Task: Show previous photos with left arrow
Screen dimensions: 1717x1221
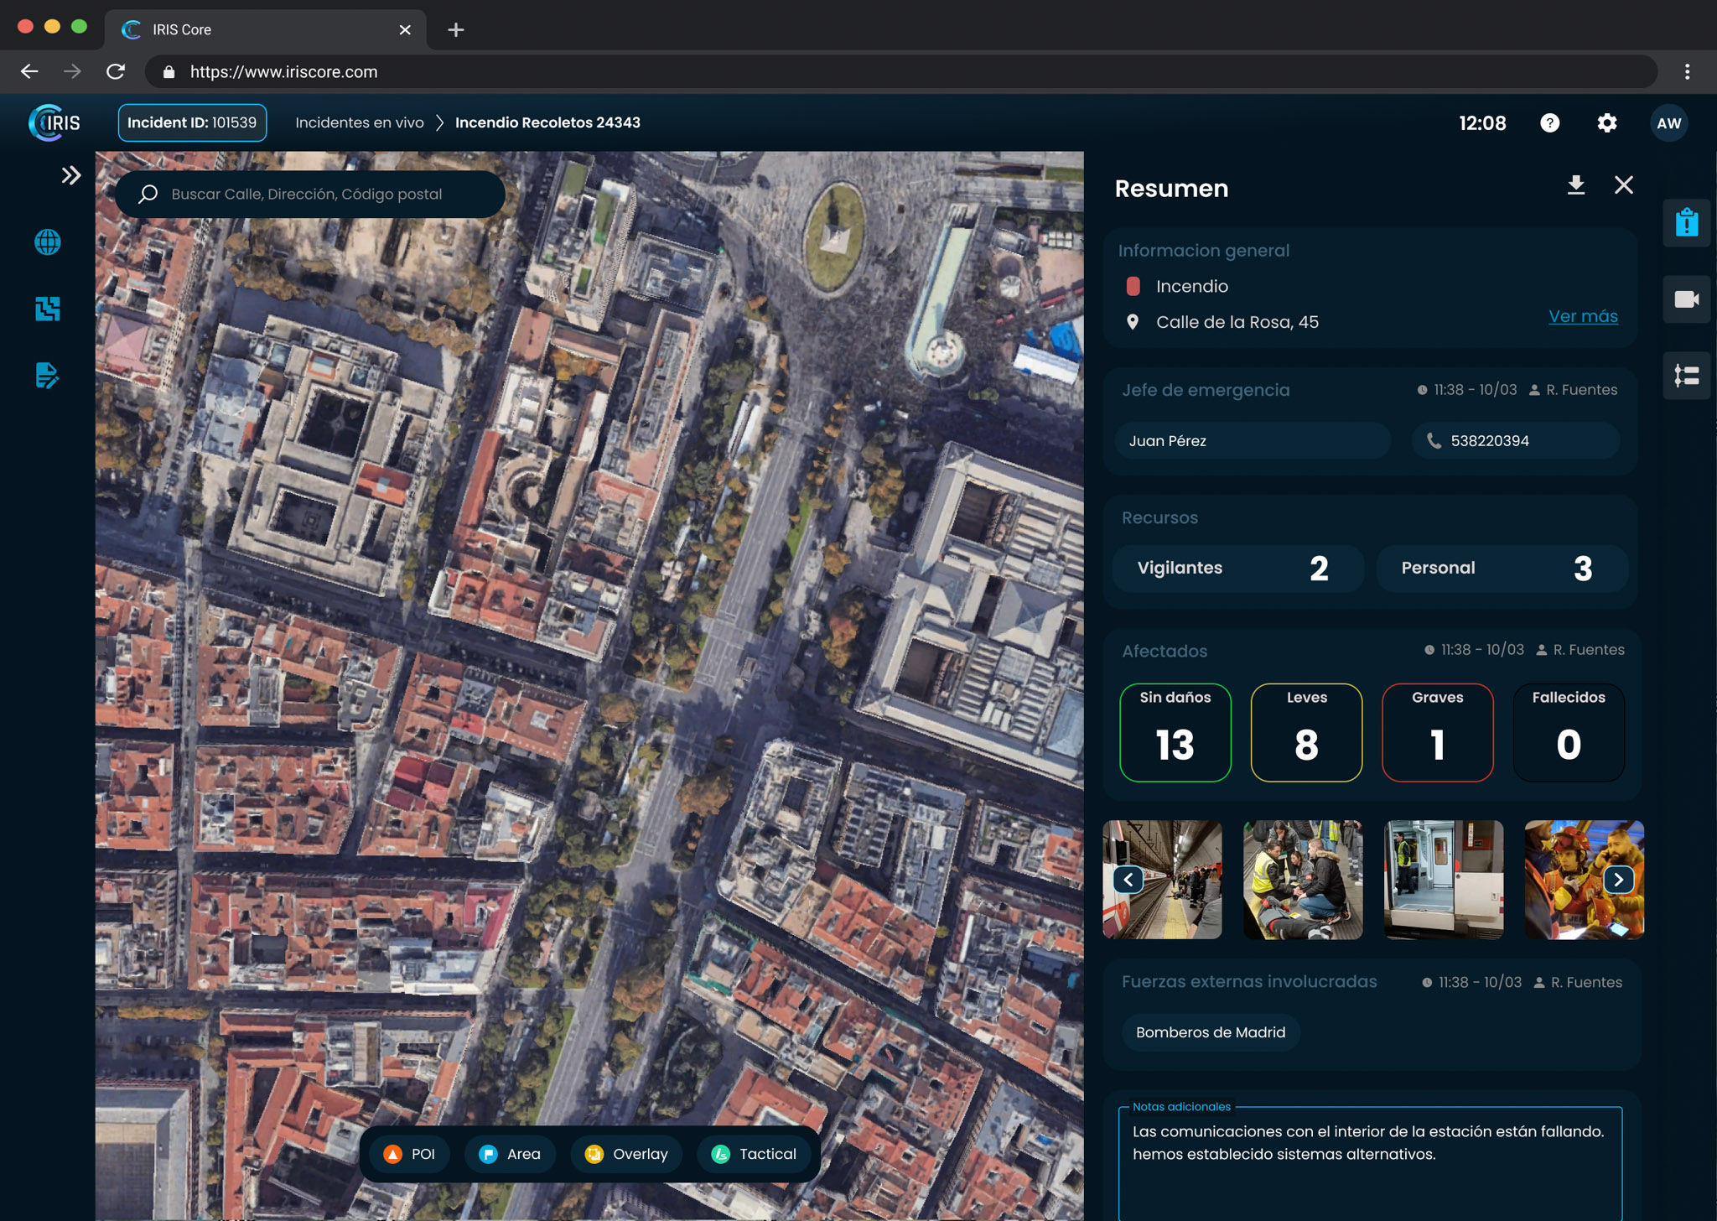Action: (1128, 880)
